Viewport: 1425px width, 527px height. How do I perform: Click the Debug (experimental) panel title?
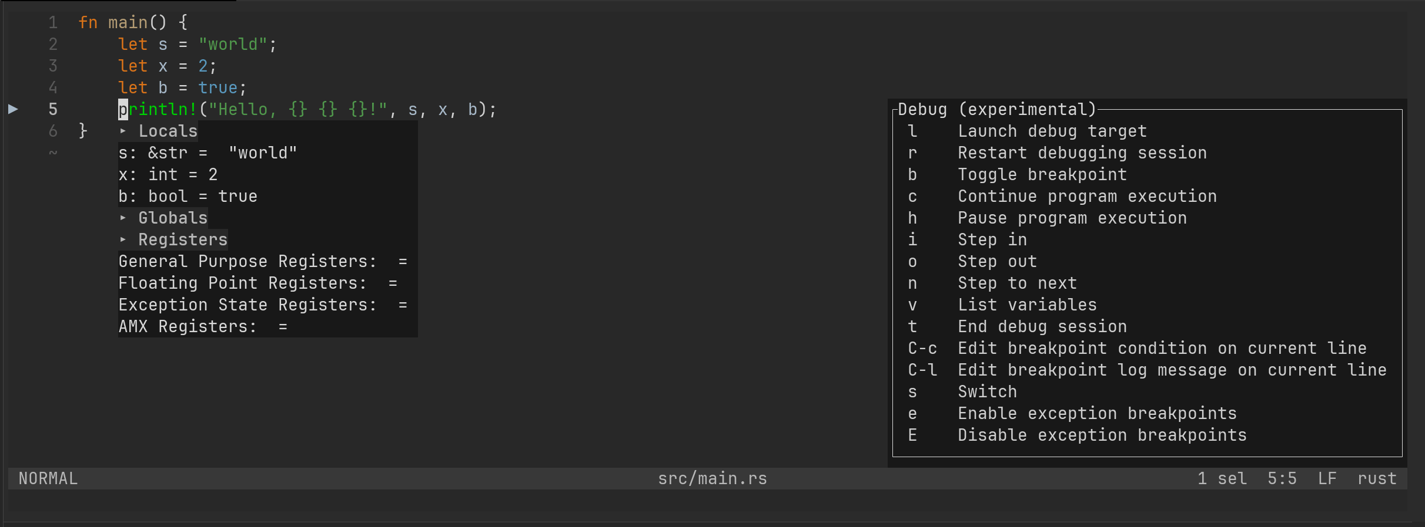tap(996, 109)
